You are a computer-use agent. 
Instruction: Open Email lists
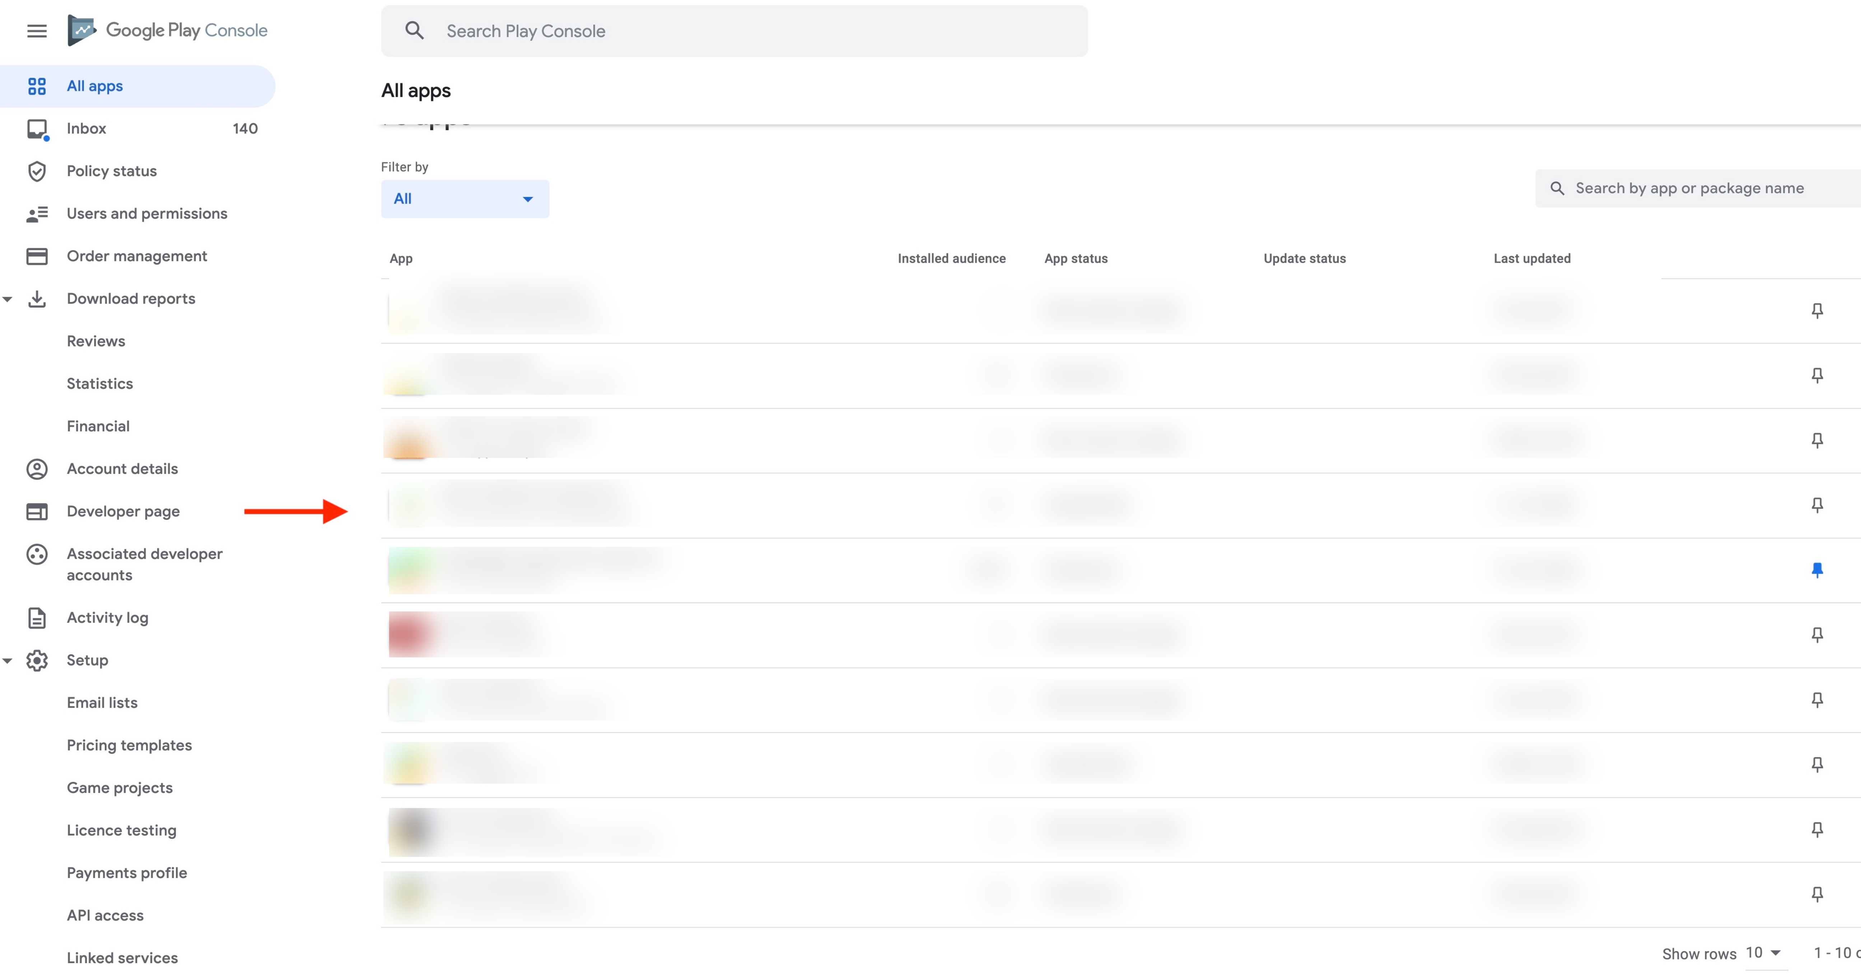(102, 703)
